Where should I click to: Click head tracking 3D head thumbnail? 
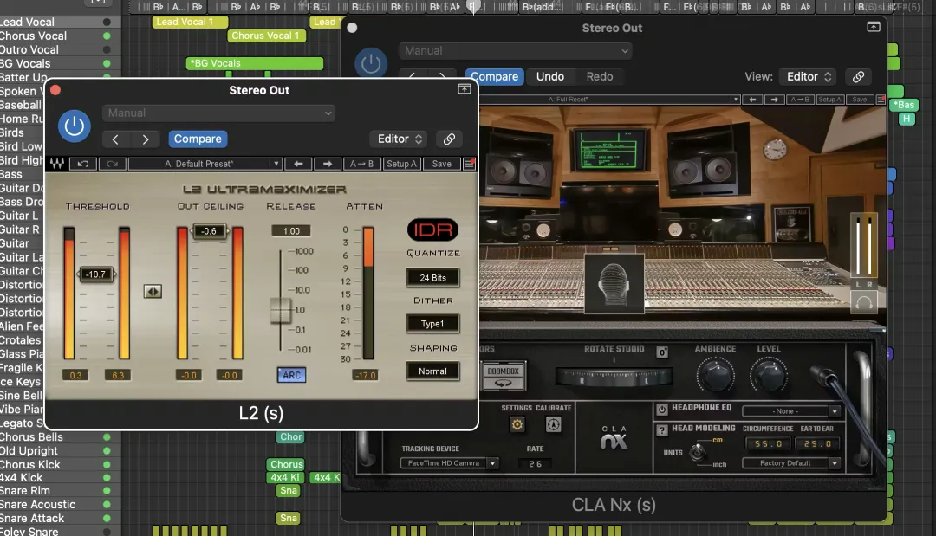click(614, 284)
